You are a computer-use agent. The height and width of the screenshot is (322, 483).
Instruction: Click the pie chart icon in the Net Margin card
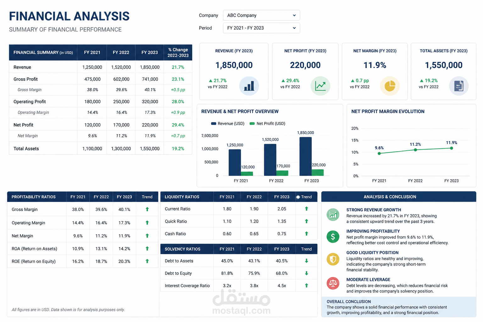(x=390, y=86)
